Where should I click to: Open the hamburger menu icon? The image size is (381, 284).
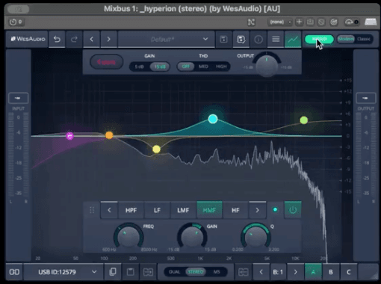[x=276, y=39]
